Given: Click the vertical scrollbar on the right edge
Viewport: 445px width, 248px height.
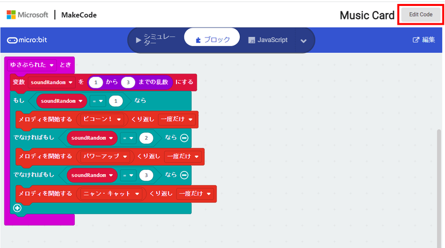Looking at the screenshot, I should coord(439,189).
